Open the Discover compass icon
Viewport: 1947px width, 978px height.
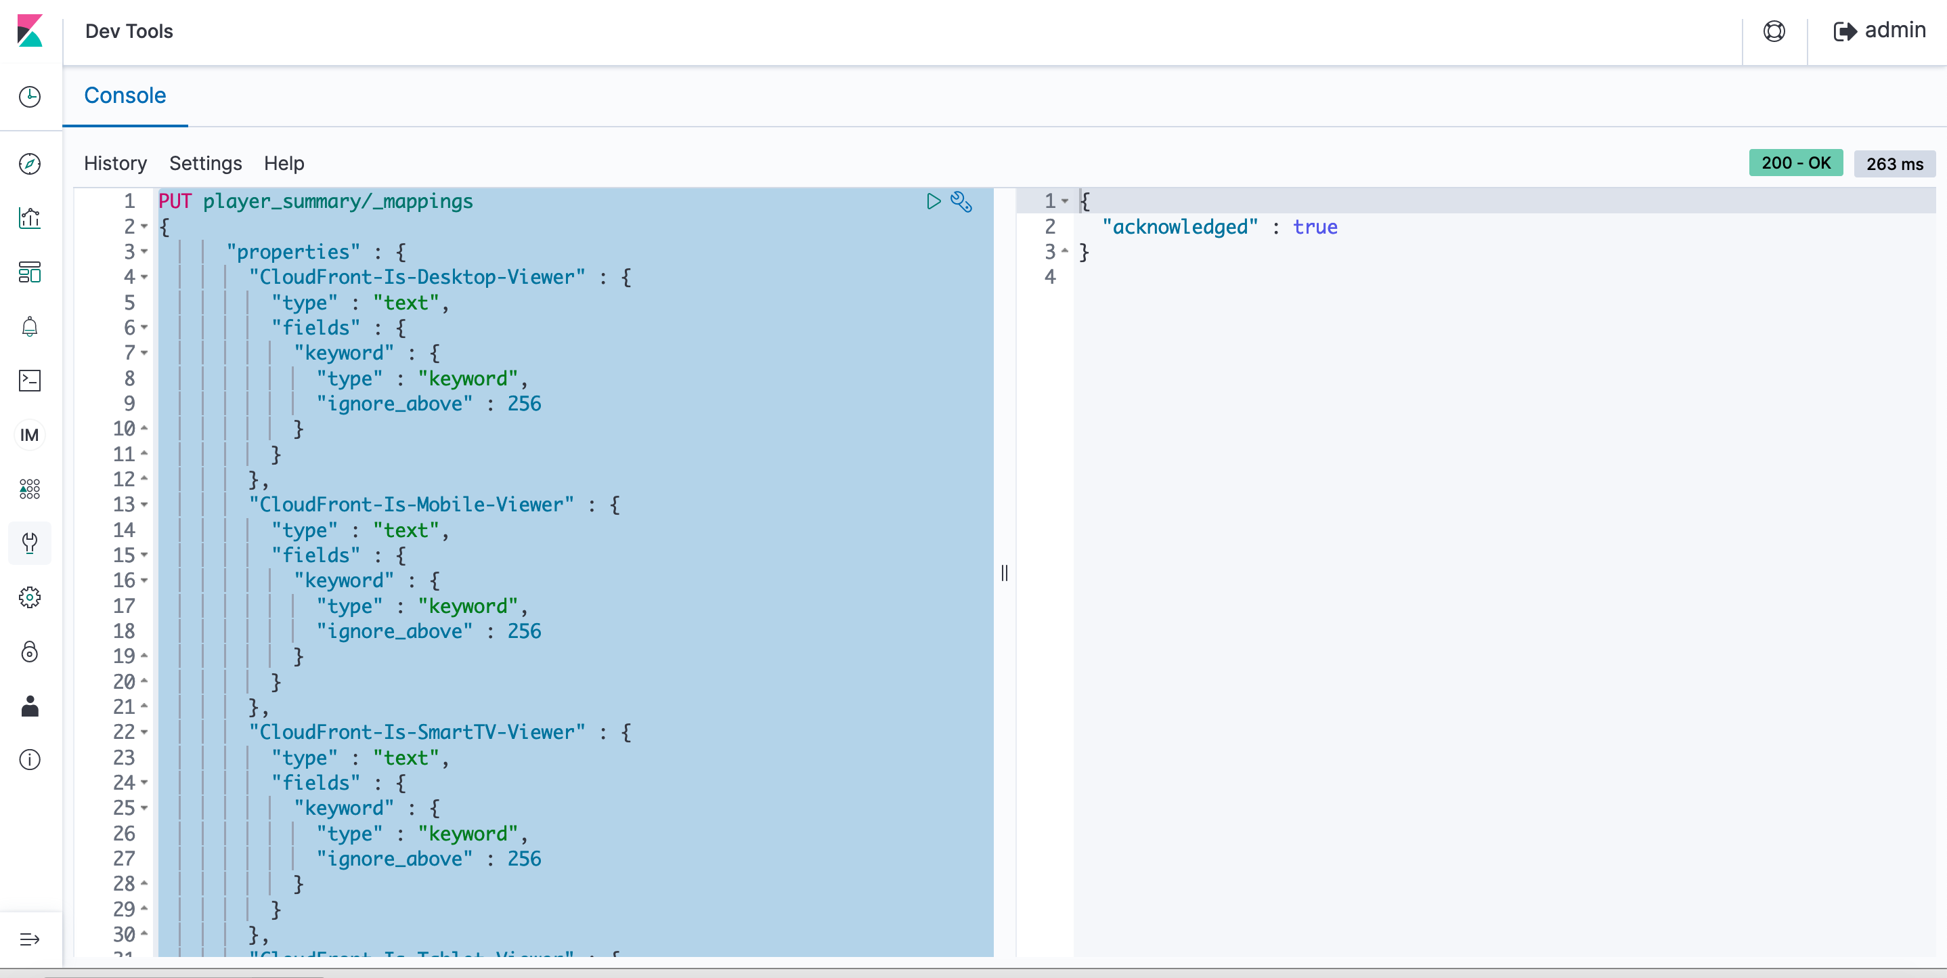pyautogui.click(x=30, y=163)
